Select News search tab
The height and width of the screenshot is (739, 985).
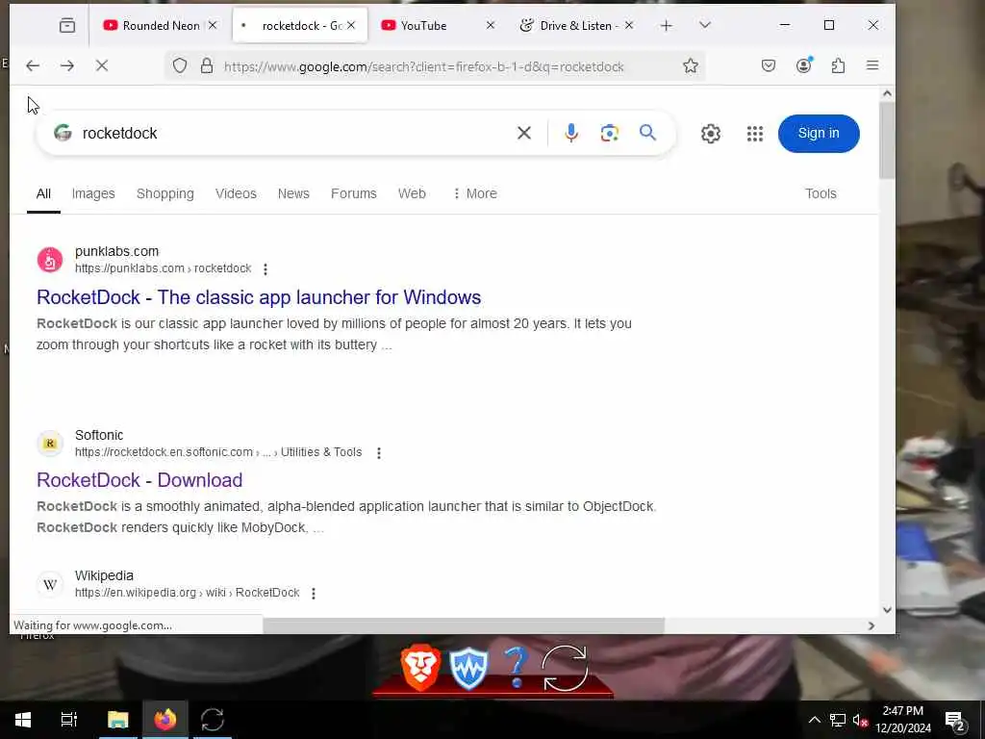coord(293,193)
